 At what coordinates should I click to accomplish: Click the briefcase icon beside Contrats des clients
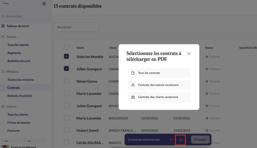[133, 97]
